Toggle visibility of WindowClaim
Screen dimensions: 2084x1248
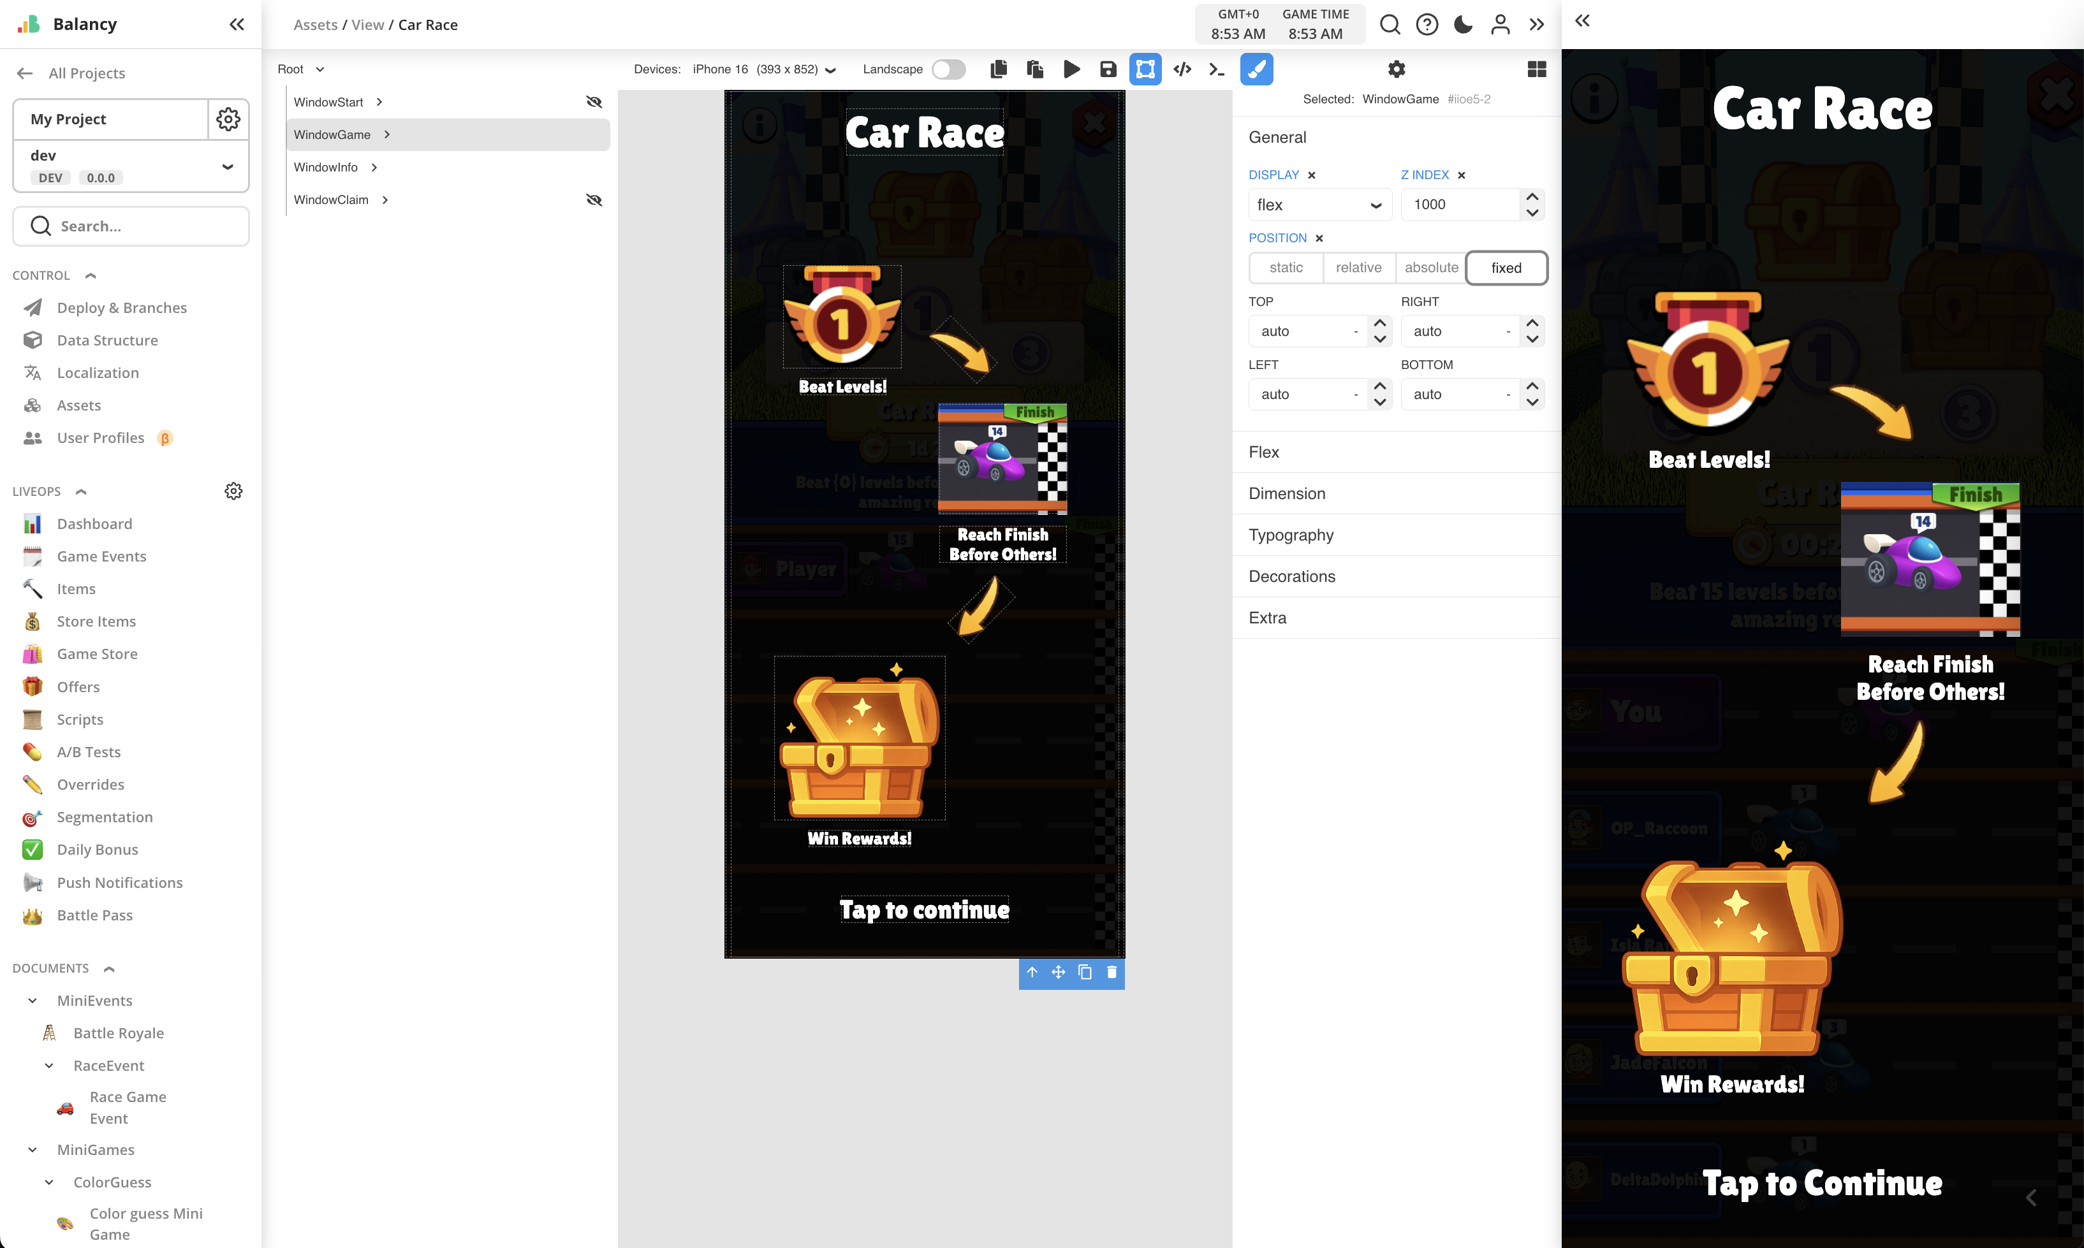click(595, 200)
